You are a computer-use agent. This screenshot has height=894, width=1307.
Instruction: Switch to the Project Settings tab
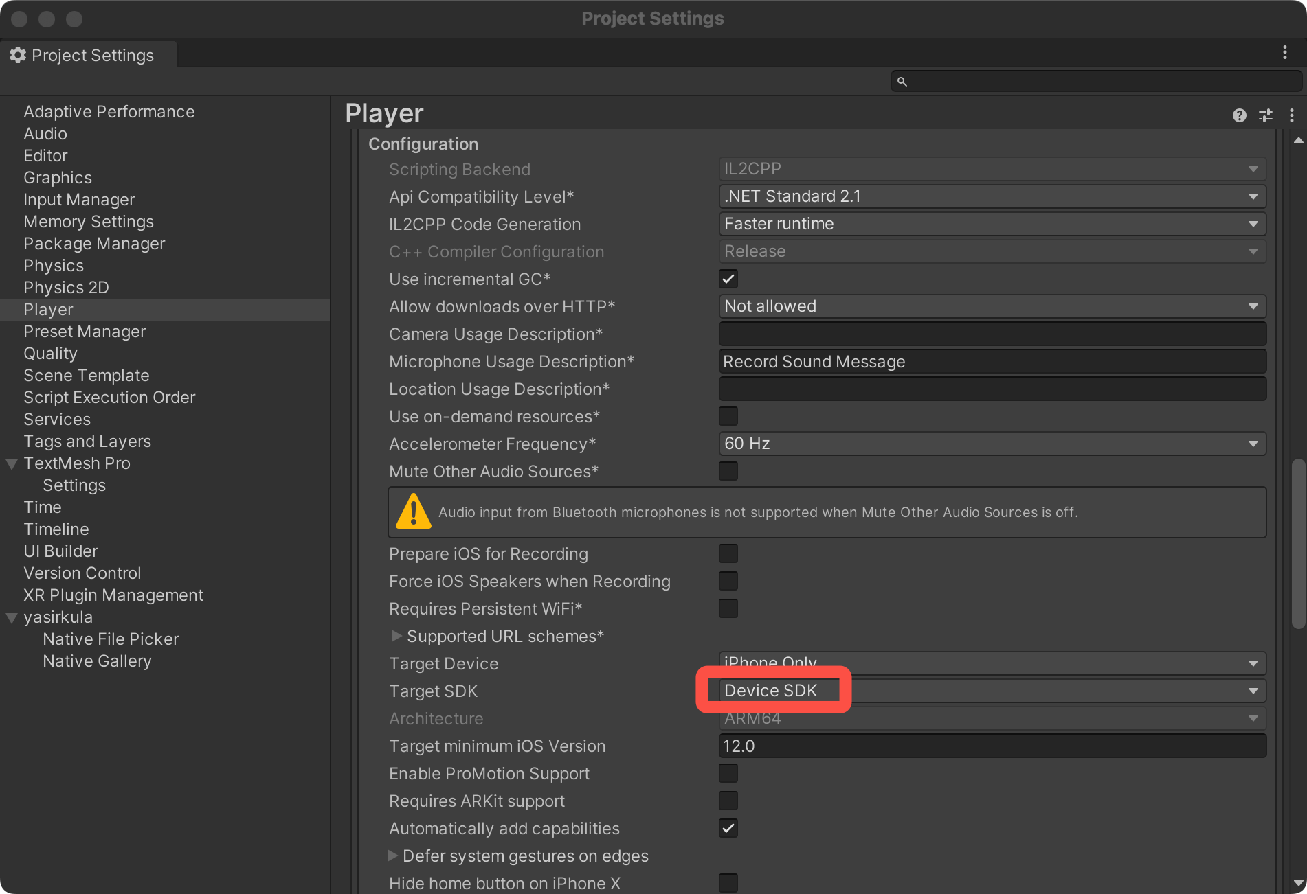point(89,55)
